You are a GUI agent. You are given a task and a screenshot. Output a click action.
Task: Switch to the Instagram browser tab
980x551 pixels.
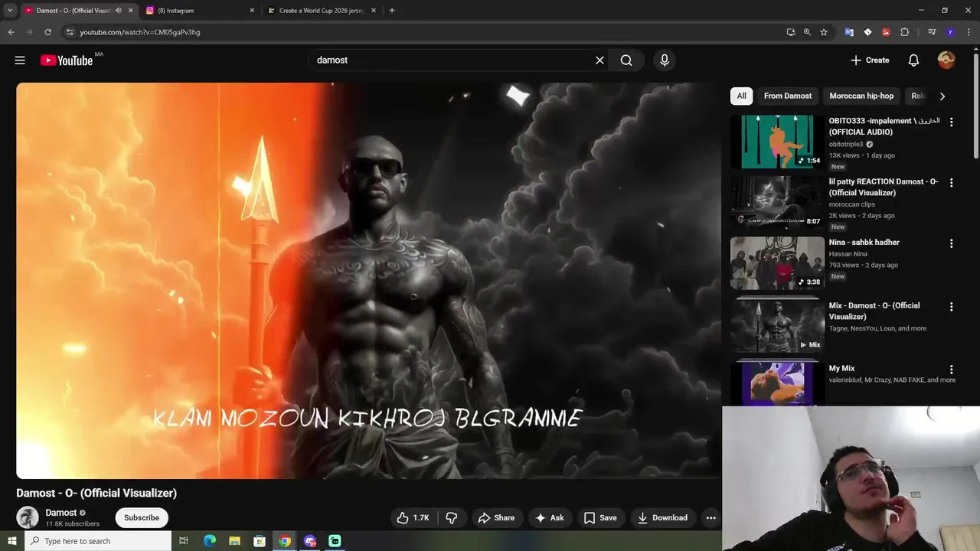coord(199,11)
